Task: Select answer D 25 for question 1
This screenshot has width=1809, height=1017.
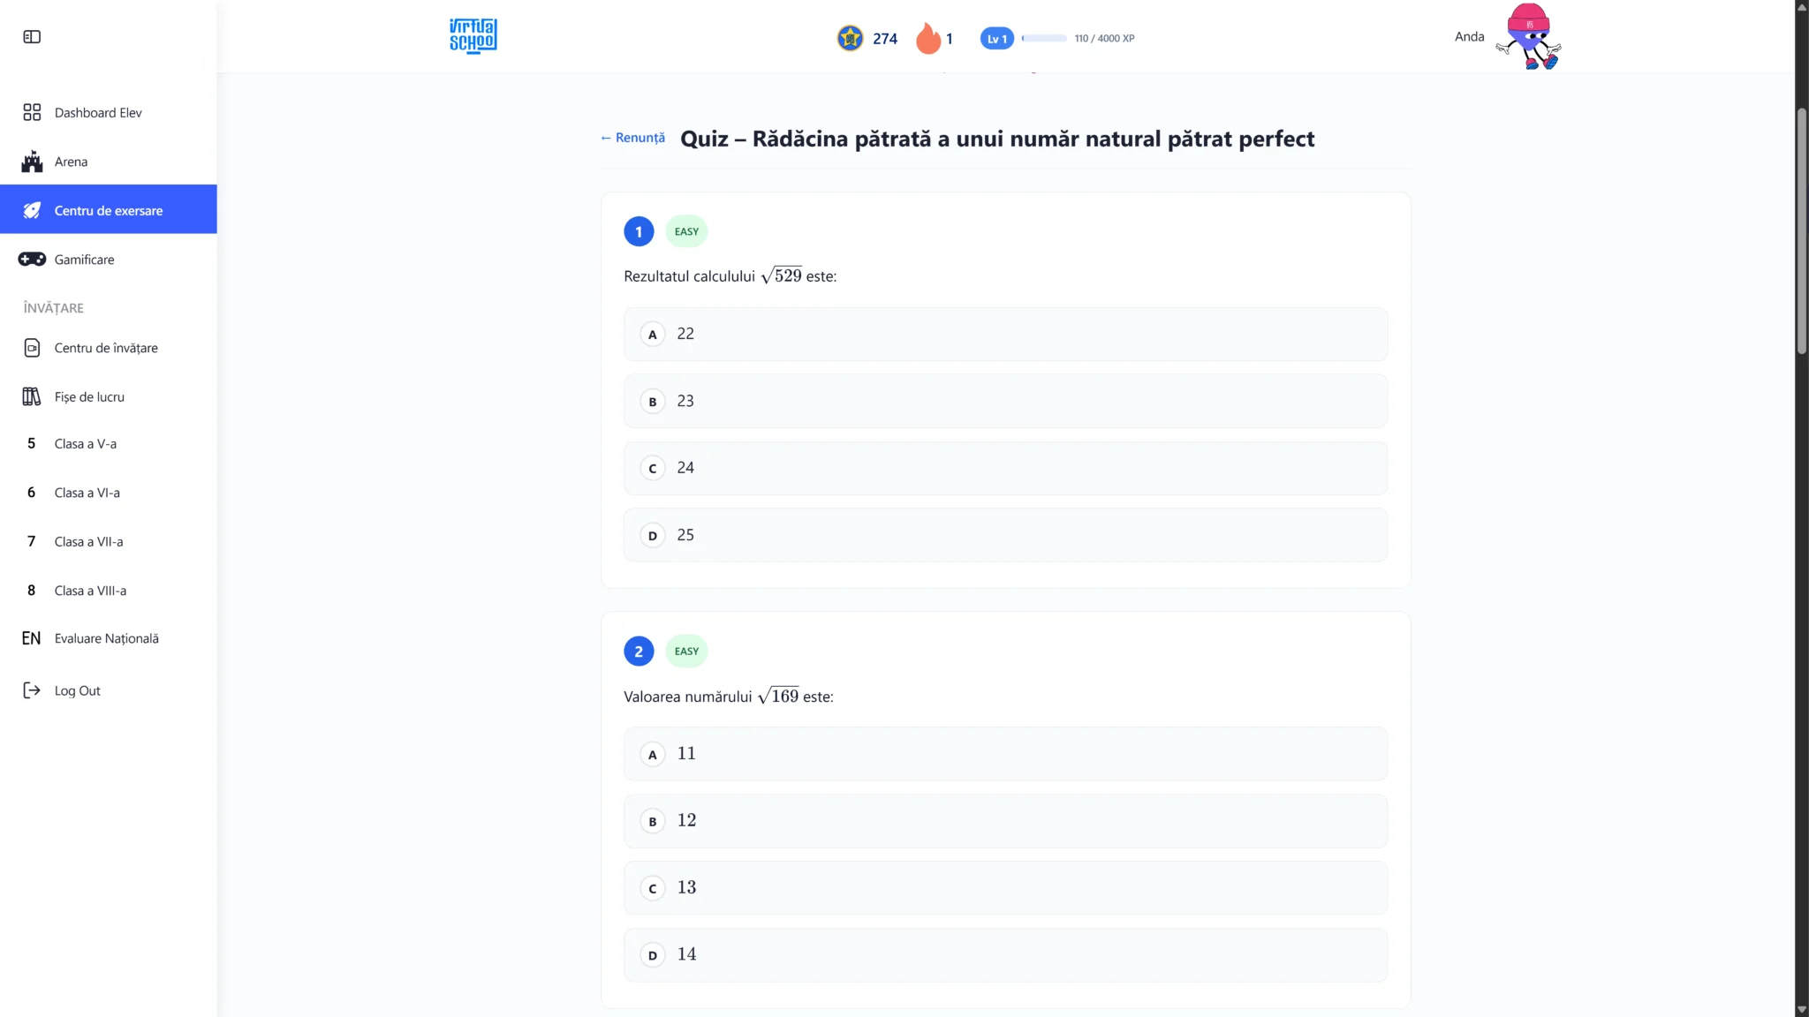Action: 1005,535
